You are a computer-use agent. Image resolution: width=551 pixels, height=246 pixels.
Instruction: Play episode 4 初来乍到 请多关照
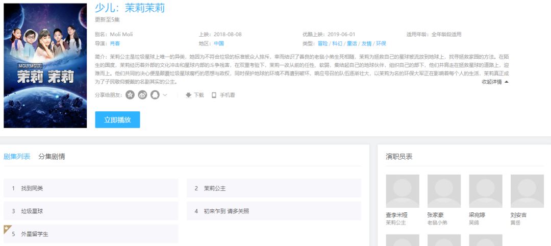click(274, 211)
